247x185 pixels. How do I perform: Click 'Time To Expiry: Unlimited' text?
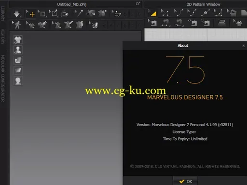[185, 139]
